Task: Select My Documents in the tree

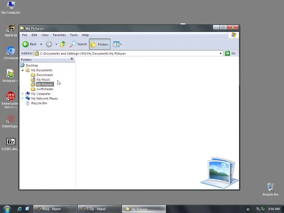Action: pos(42,70)
